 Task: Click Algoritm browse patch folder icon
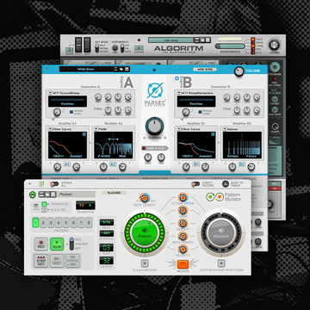(202, 40)
